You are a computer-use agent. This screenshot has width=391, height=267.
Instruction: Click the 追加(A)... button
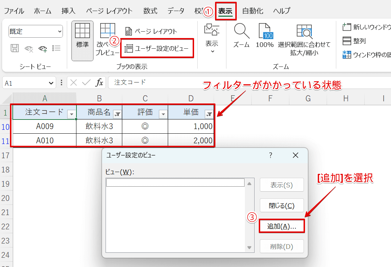(x=282, y=226)
